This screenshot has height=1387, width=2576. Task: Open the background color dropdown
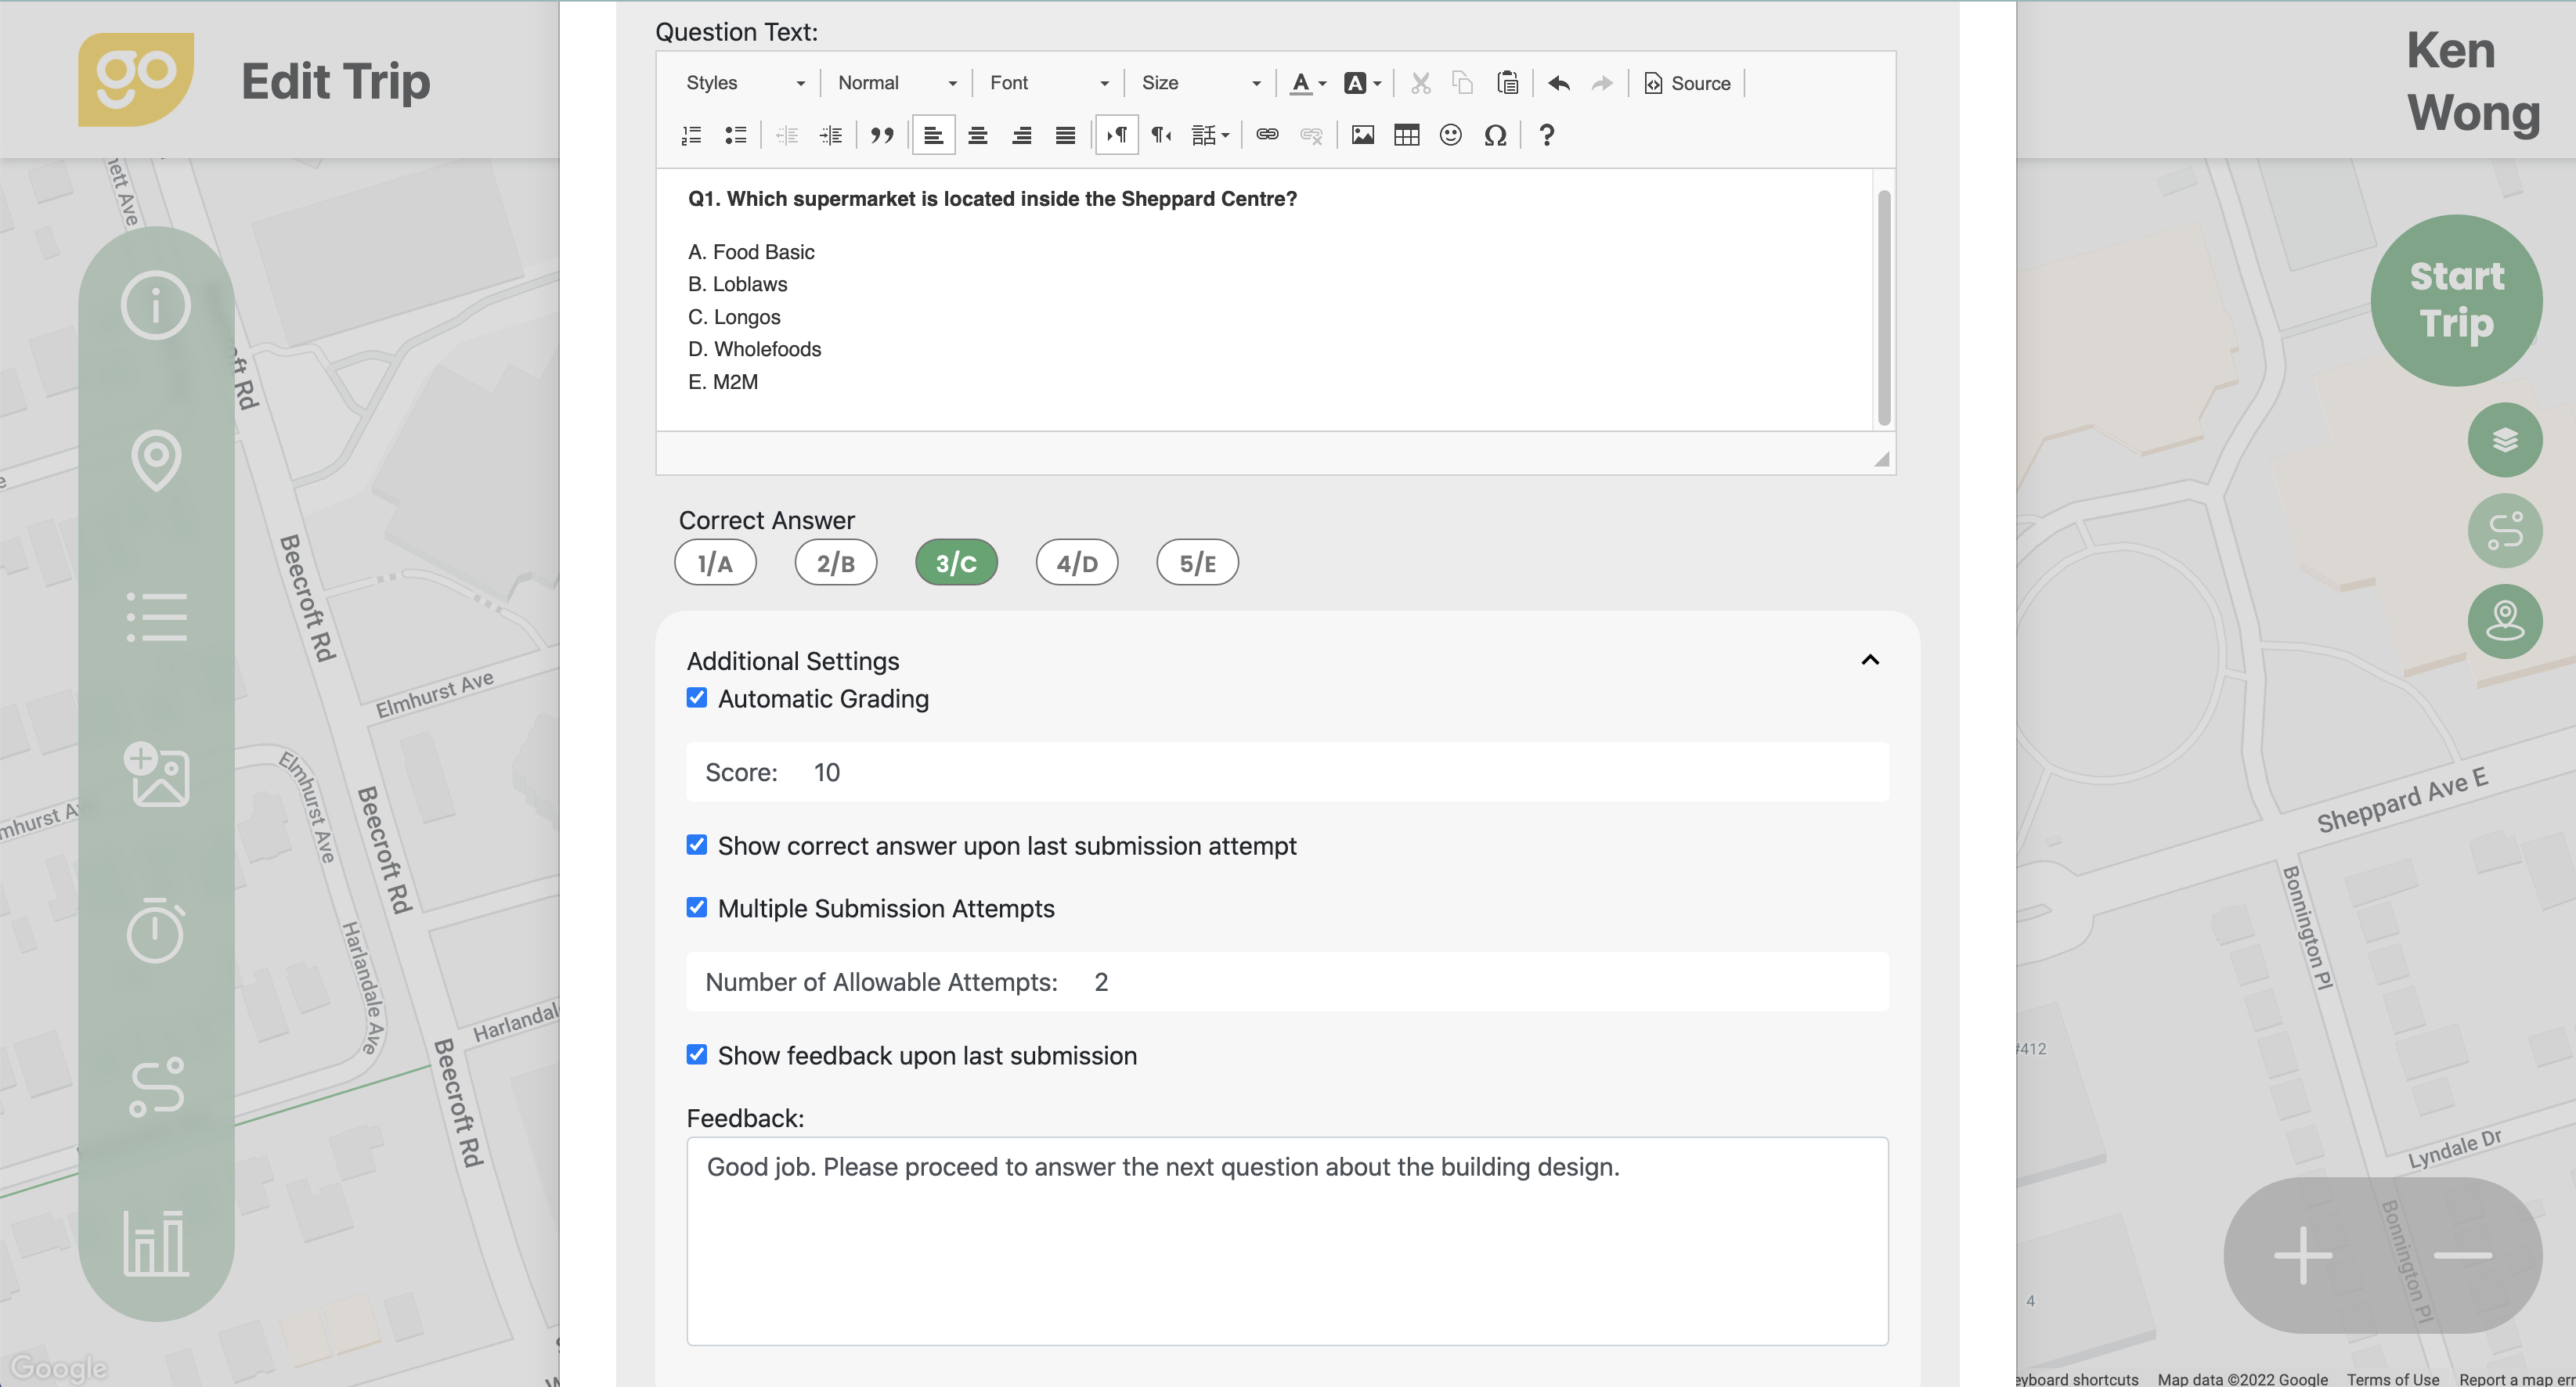click(x=1363, y=83)
